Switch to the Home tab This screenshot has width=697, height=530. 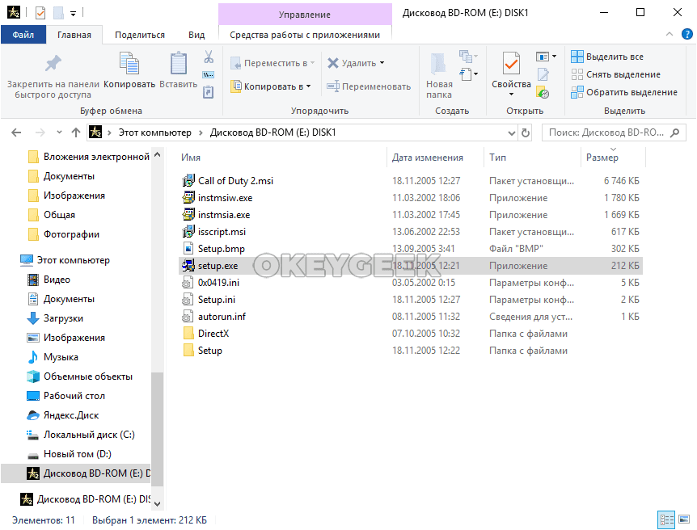click(x=74, y=35)
